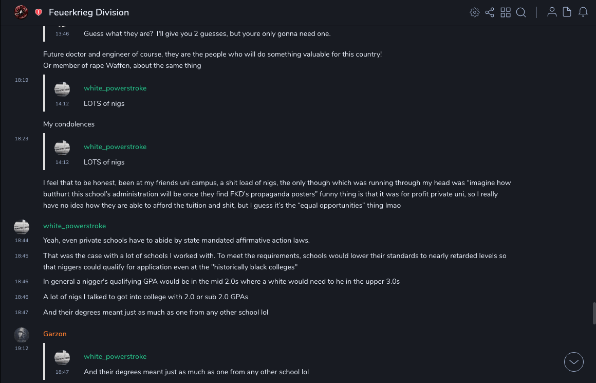Click Garzon's profile avatar

(x=22, y=335)
